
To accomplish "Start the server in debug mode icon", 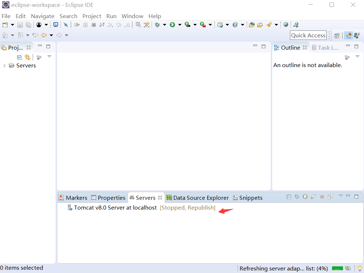I will pos(297,197).
